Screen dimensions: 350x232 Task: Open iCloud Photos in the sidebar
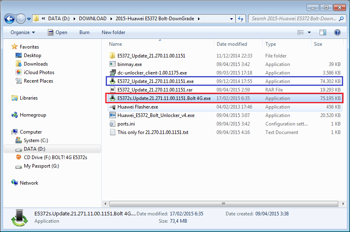[39, 72]
